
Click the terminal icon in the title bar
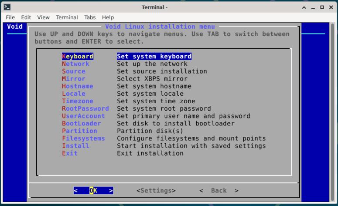pos(7,7)
